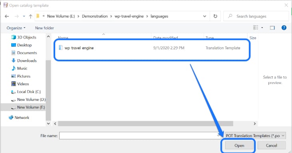Refresh the languages folder view

[x=215, y=16]
